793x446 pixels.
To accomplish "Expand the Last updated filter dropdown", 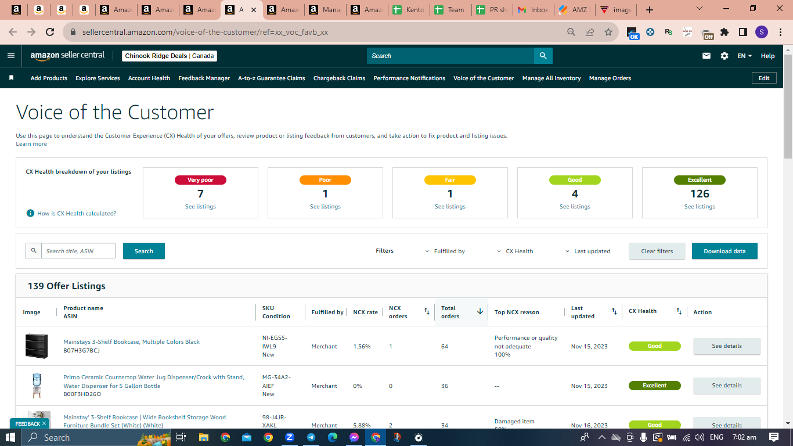I will 587,251.
